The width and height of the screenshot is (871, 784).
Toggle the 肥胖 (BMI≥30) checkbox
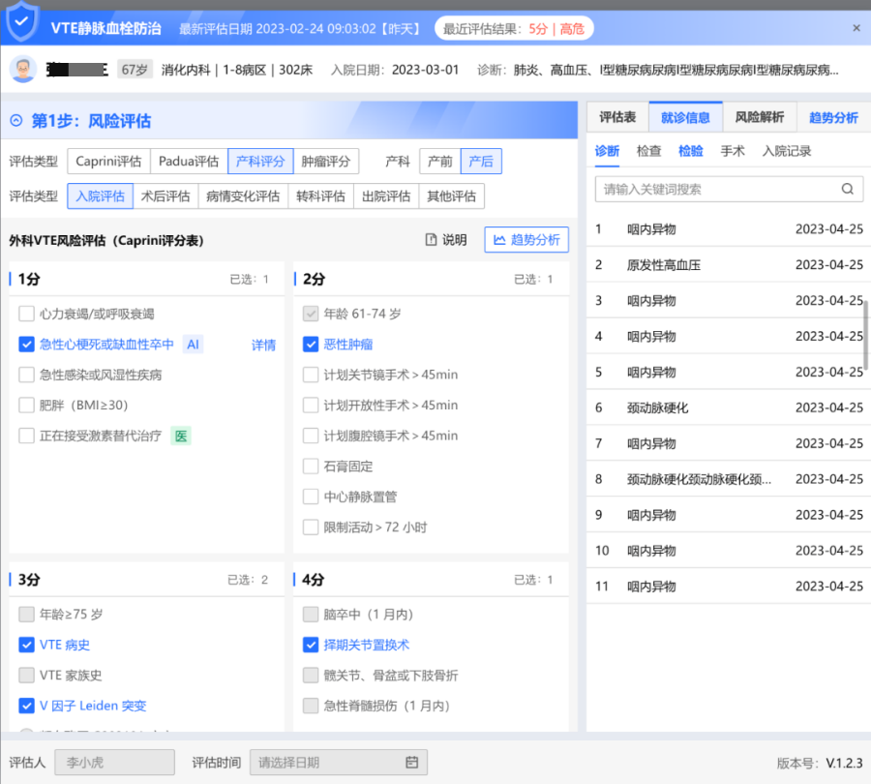click(27, 405)
